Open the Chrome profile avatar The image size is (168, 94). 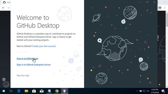[160, 8]
